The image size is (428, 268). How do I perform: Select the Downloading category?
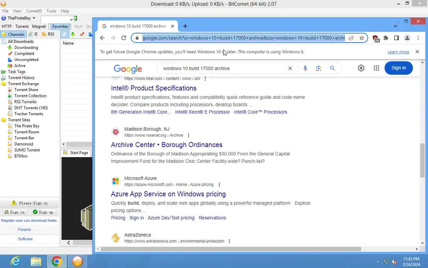[26, 48]
